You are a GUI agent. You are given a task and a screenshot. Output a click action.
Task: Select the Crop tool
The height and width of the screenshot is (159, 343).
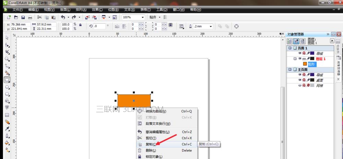(7, 52)
